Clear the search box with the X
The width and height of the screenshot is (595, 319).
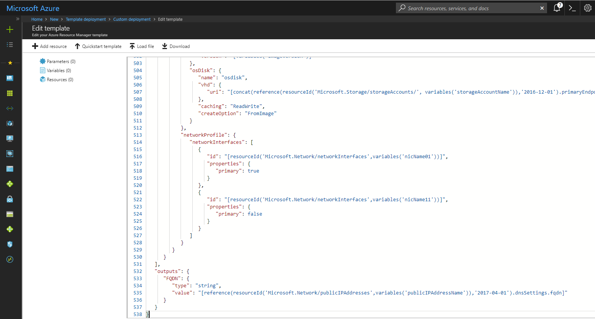pyautogui.click(x=542, y=8)
